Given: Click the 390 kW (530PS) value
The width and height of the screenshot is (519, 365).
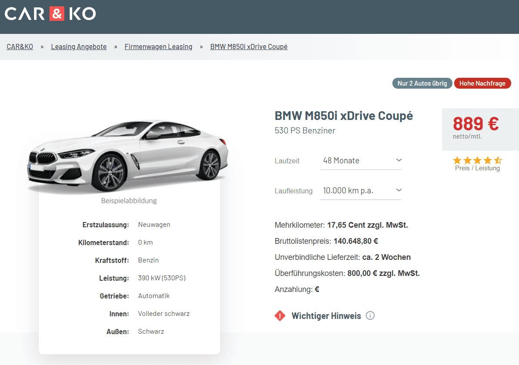Looking at the screenshot, I should pyautogui.click(x=162, y=278).
